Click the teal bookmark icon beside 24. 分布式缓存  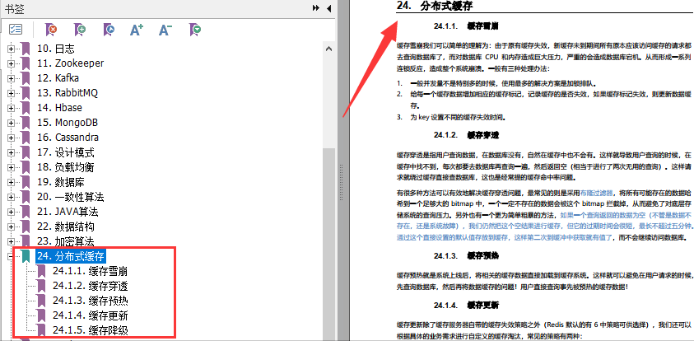[x=26, y=256]
